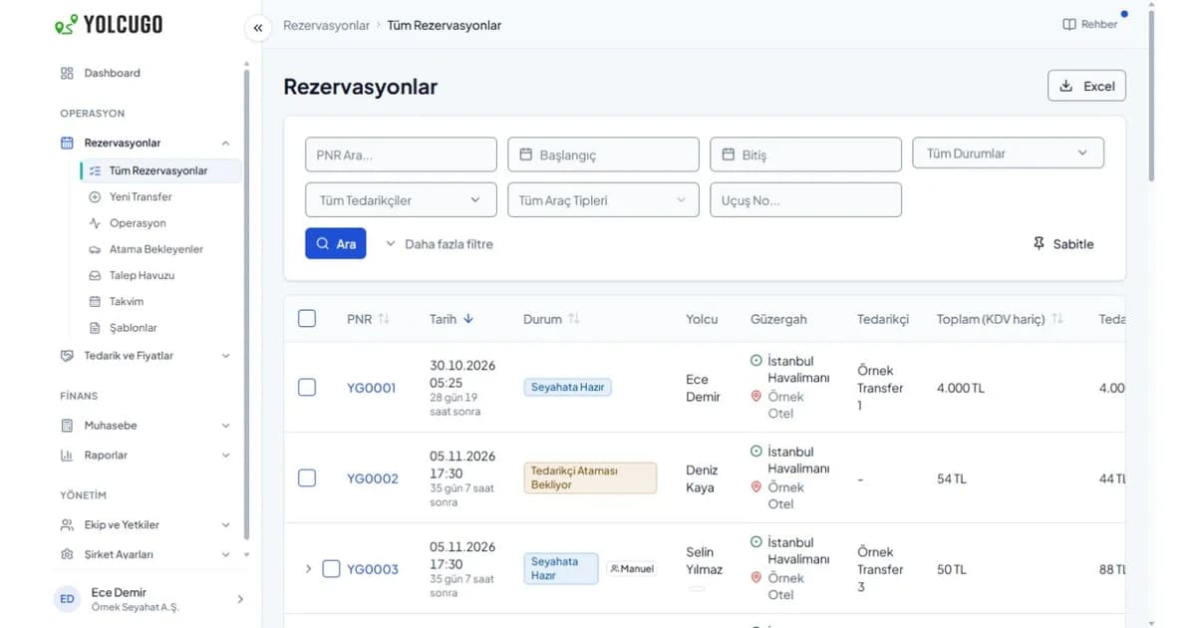Open the Bitiş date picker

coord(805,155)
